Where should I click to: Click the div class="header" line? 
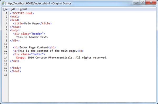click(29, 34)
